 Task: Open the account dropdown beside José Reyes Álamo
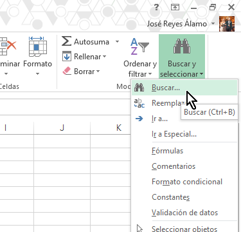coord(213,23)
